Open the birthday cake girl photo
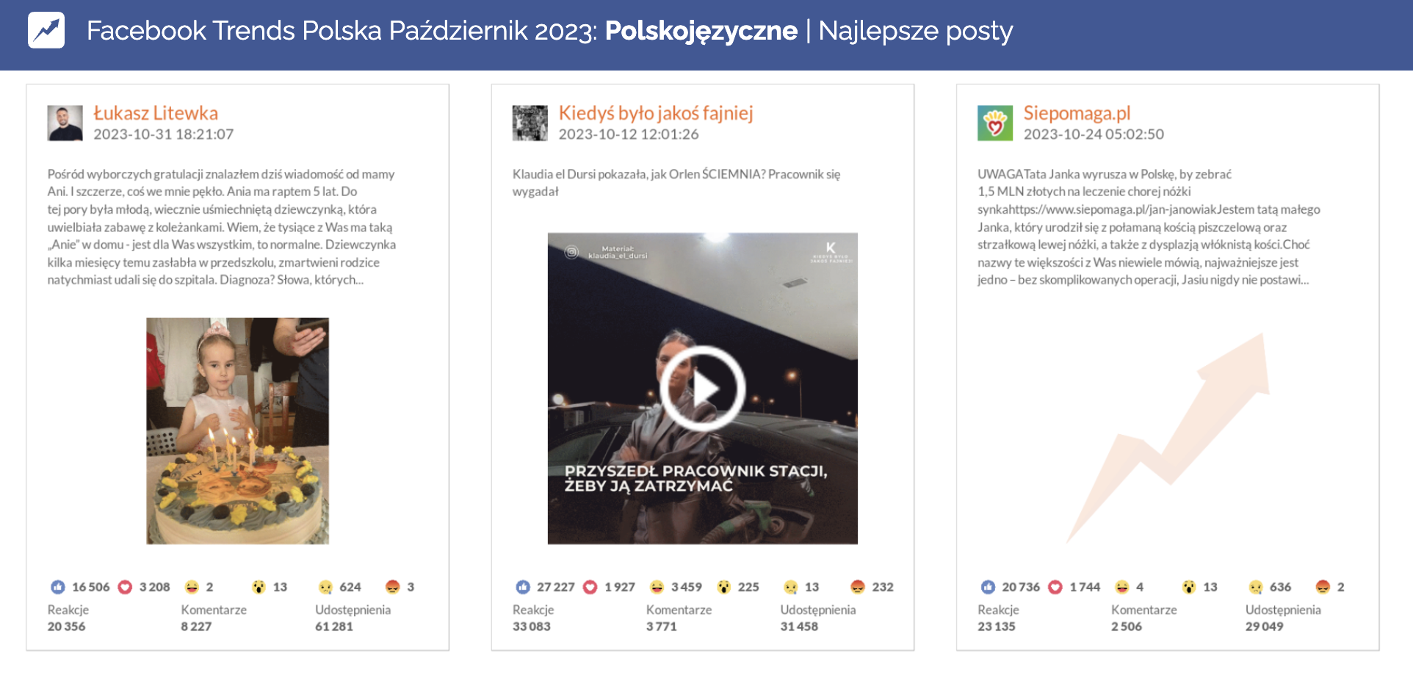Screen dimensions: 1413x689 click(237, 430)
